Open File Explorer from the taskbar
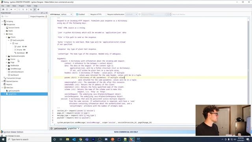 (67, 139)
